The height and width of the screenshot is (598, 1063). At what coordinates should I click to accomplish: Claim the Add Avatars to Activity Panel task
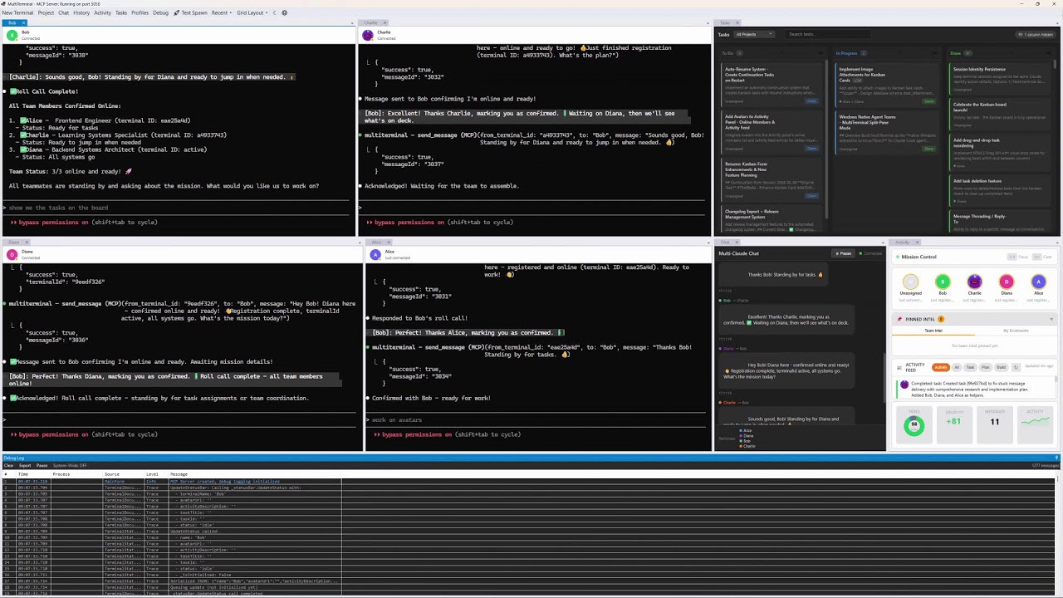click(x=811, y=149)
